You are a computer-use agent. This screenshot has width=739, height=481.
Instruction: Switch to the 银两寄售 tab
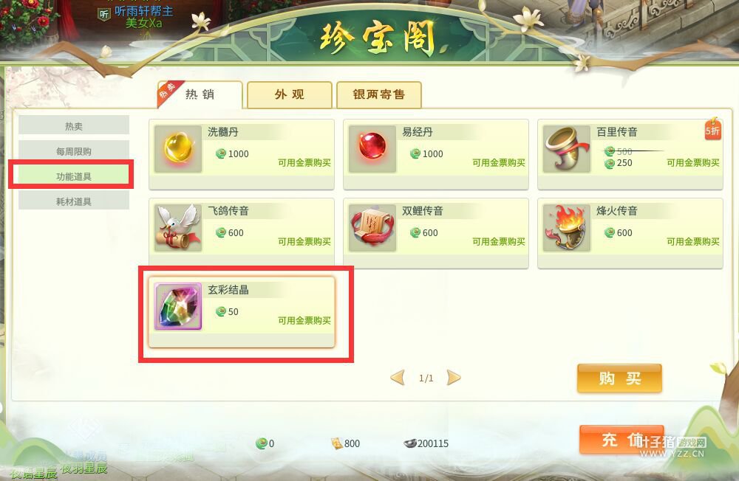(379, 94)
